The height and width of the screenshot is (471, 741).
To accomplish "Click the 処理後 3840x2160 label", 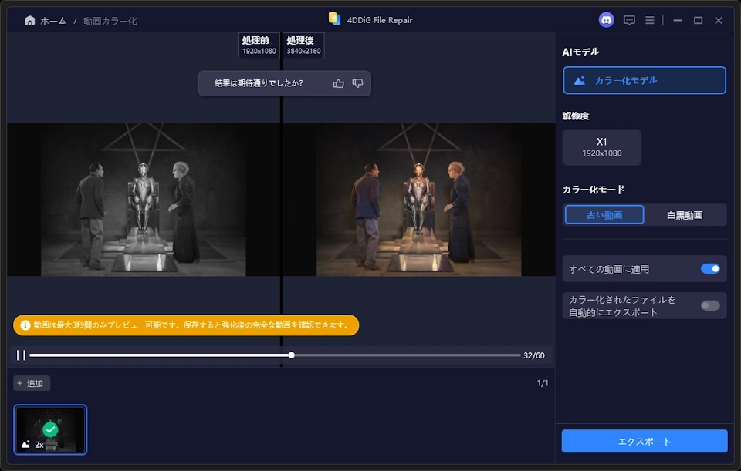I will click(x=303, y=45).
